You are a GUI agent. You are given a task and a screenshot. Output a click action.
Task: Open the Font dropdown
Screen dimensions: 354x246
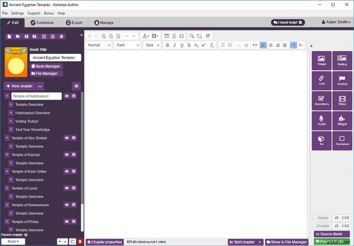[x=127, y=45]
